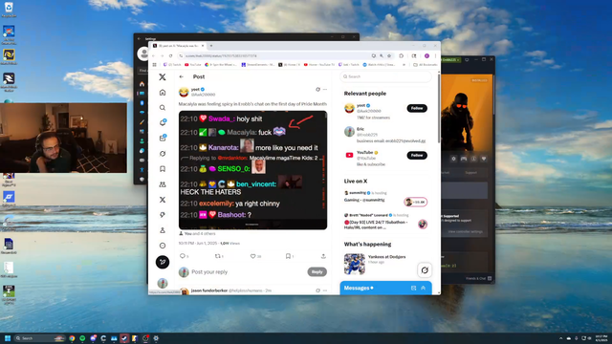This screenshot has width=612, height=344.
Task: Open the Explore search icon in sidebar
Action: tap(163, 108)
